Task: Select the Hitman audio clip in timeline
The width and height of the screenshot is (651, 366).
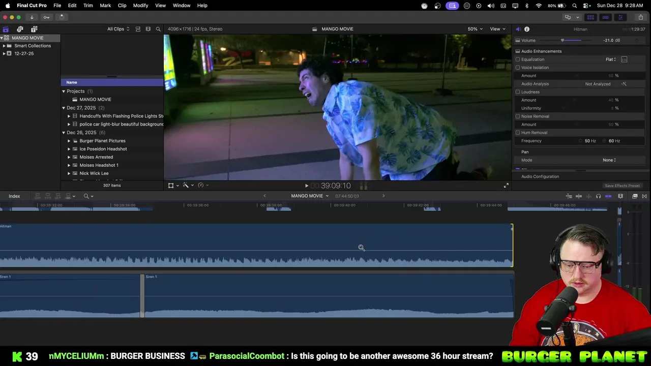Action: (256, 246)
